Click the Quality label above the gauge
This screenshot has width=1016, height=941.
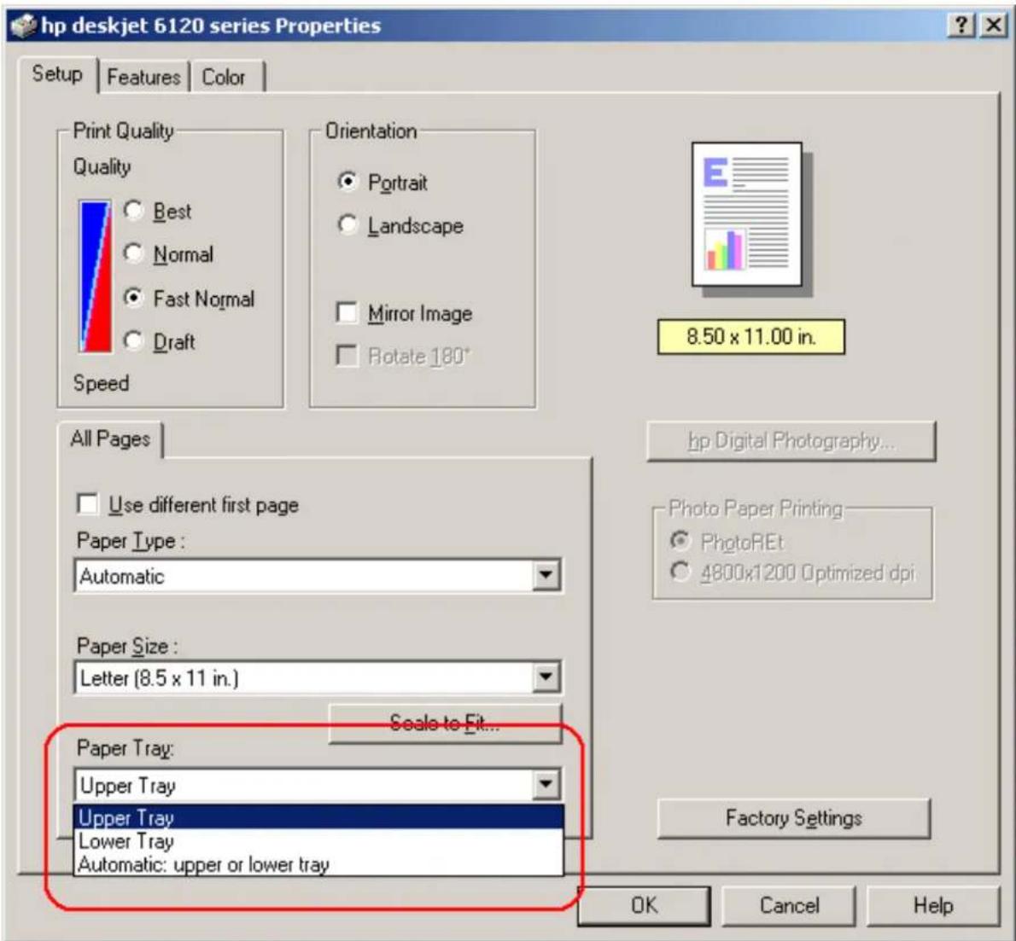tap(102, 166)
